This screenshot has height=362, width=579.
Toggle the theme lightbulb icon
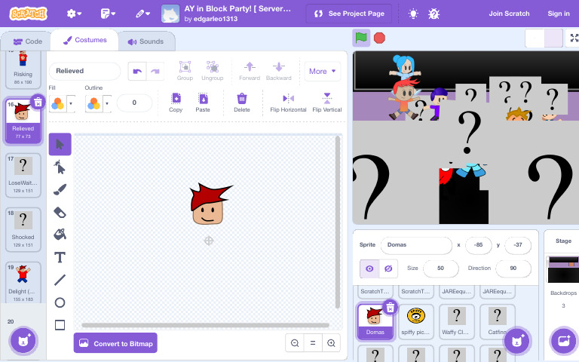tap(413, 14)
